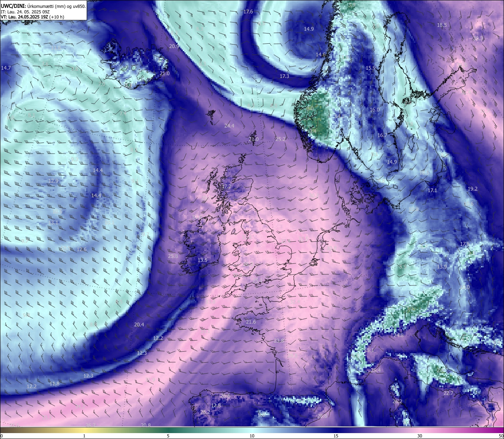Click the 13.9 value label

pos(442,267)
